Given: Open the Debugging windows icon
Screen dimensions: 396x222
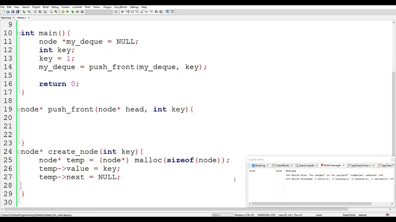Looking at the screenshot, I should 167,12.
